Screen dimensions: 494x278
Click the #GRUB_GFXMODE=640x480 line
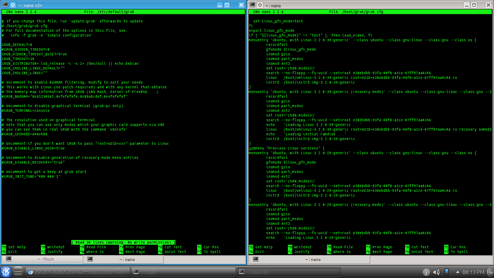point(25,134)
